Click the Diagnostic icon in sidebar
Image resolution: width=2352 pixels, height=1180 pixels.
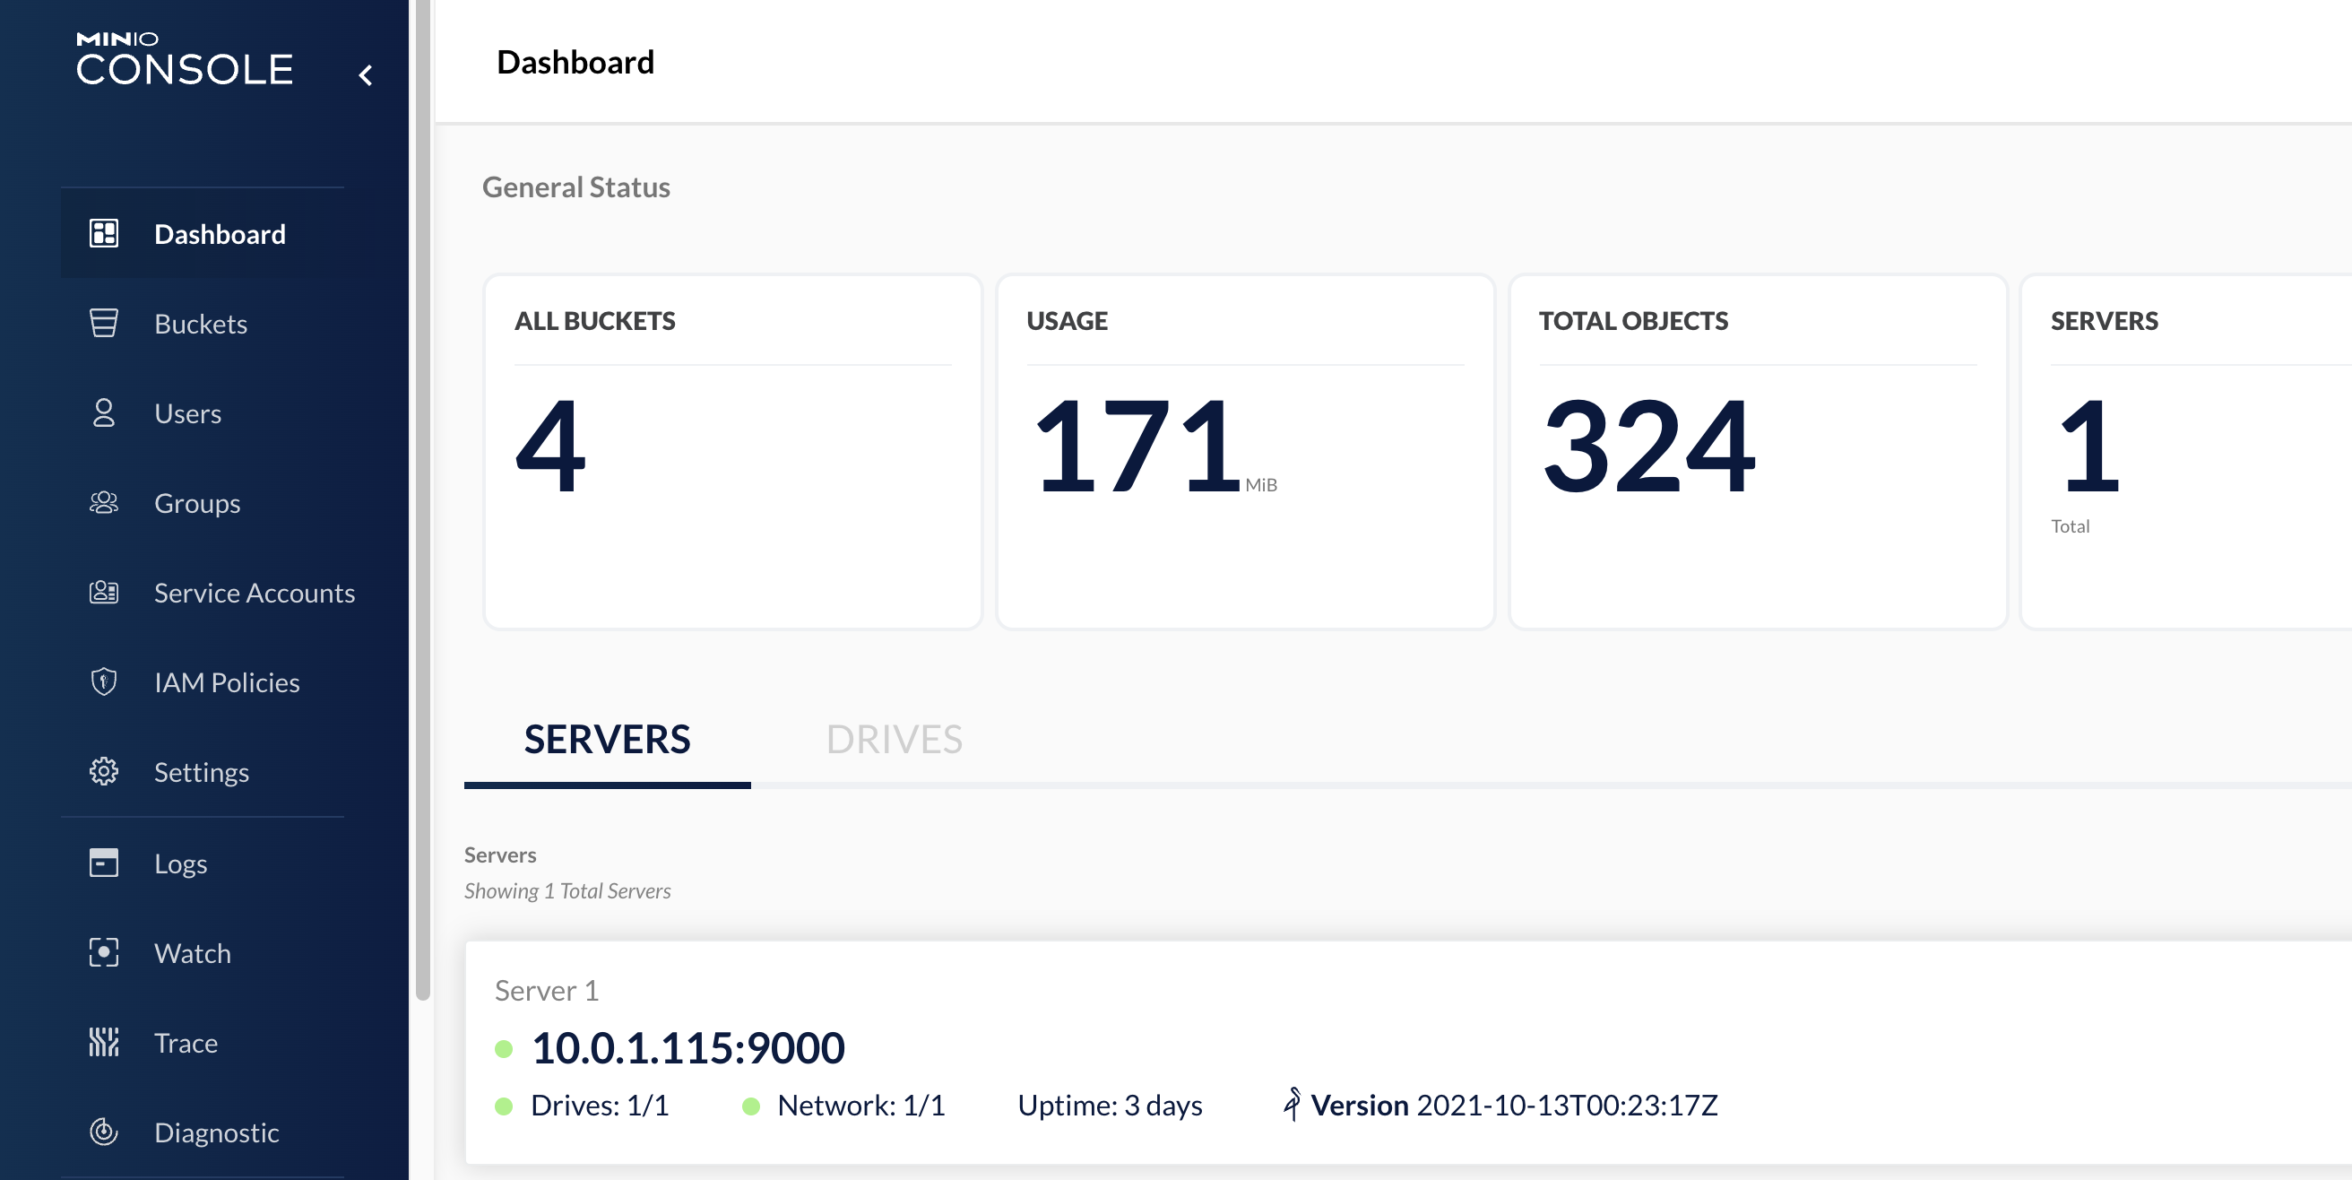(x=104, y=1132)
